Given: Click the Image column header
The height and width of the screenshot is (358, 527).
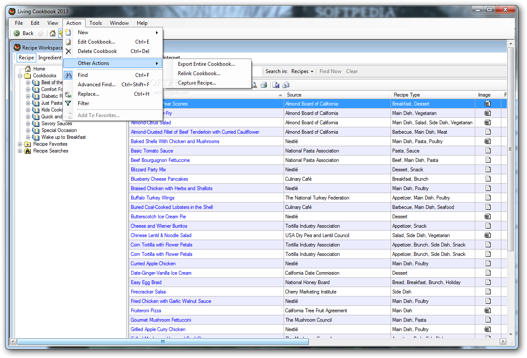Looking at the screenshot, I should [x=488, y=95].
